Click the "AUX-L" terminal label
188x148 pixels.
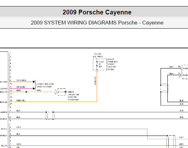pos(4,129)
